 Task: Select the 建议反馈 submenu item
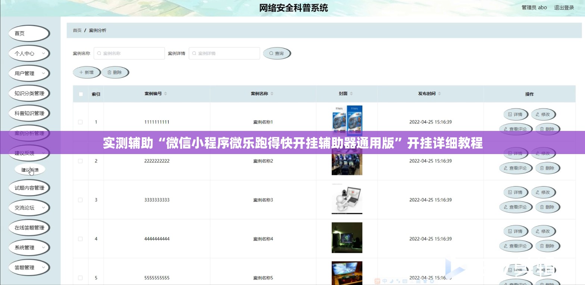[29, 170]
